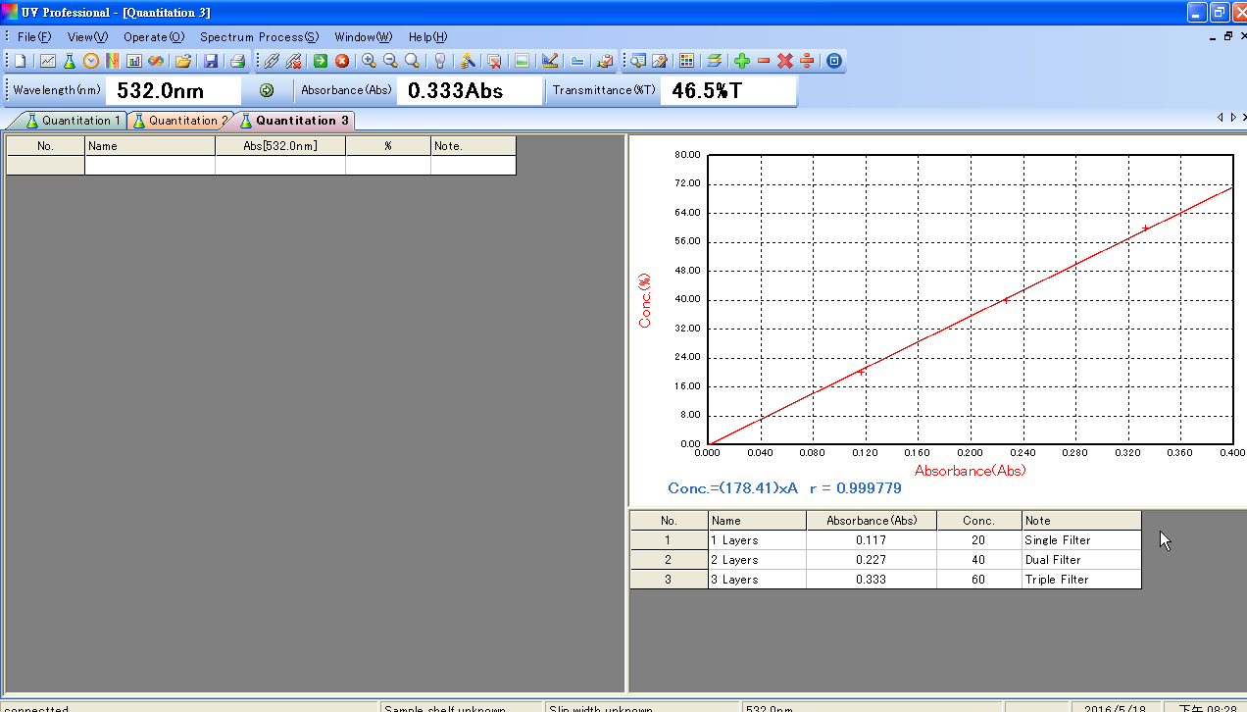Click the green plus icon
The image size is (1247, 712).
(x=742, y=61)
